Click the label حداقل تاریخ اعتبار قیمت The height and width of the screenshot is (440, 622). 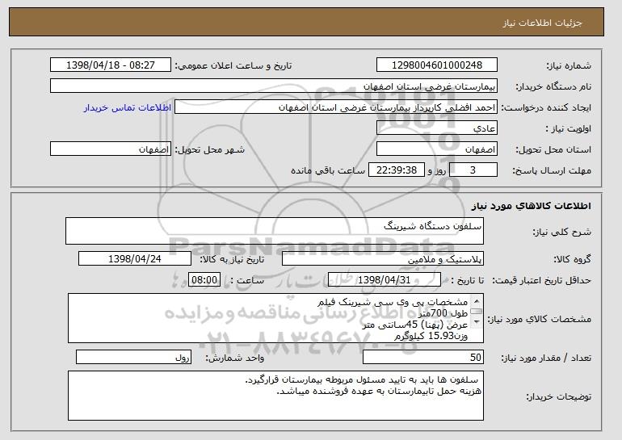541,280
